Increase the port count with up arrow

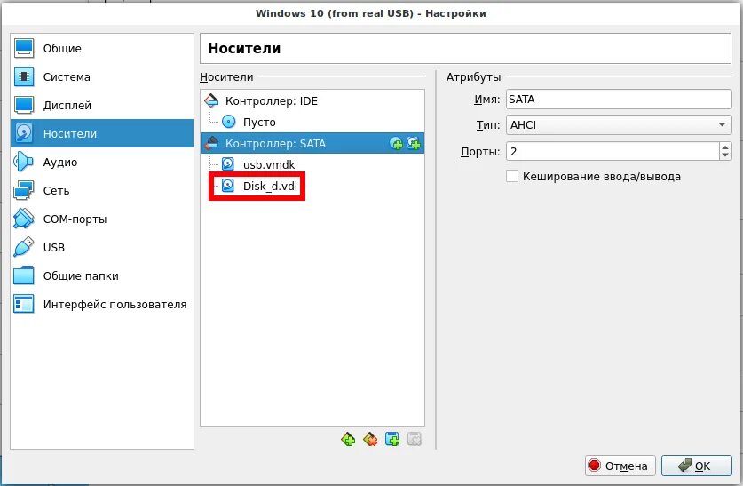tap(725, 147)
